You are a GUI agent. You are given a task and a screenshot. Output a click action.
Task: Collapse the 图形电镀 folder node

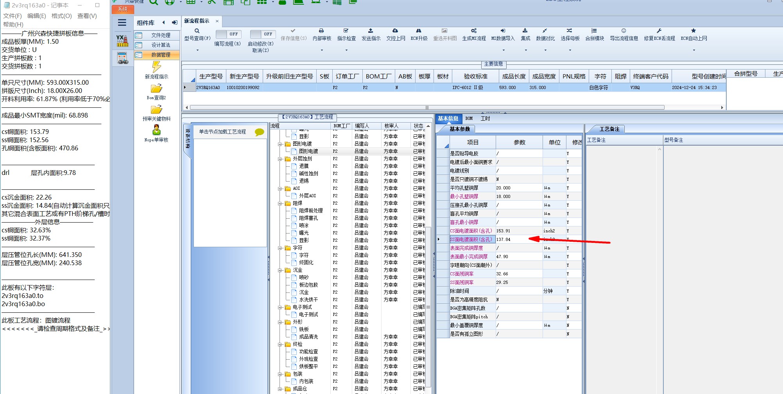(280, 144)
